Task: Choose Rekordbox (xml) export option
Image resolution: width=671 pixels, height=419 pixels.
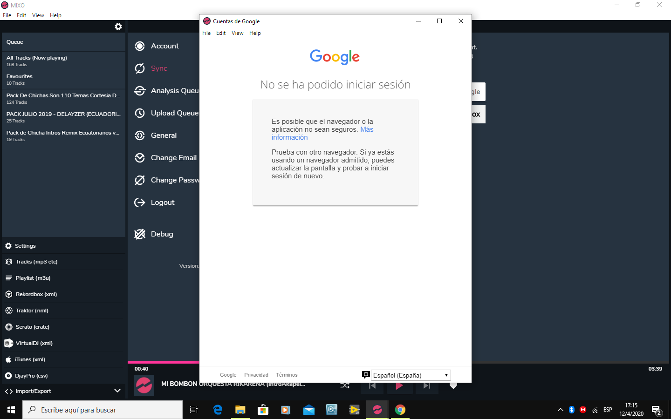Action: [36, 294]
